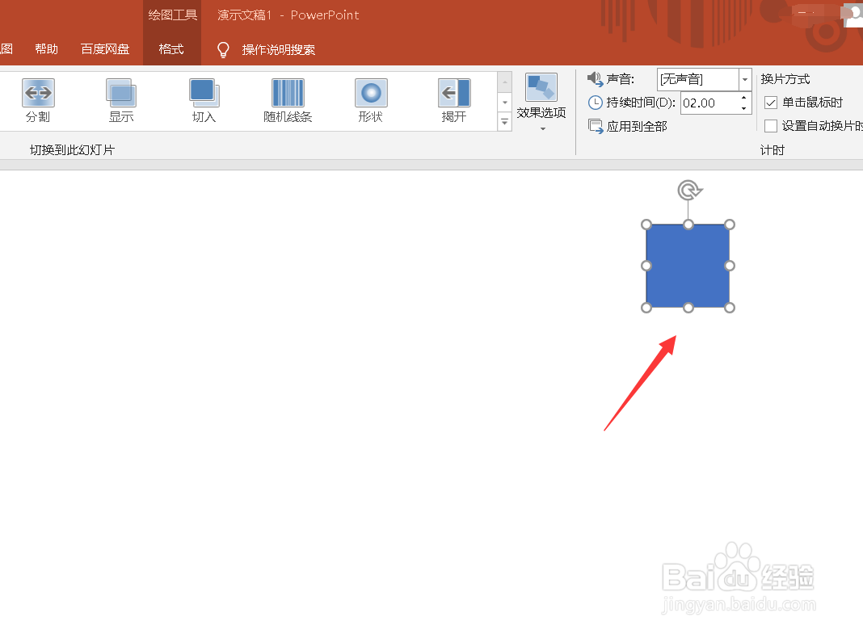Click the square's bottom-left resize handle

[x=646, y=308]
